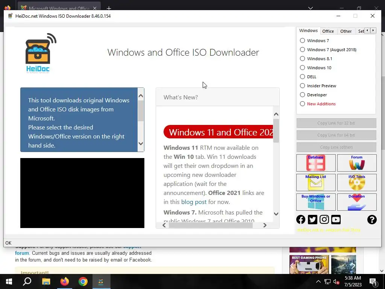Open HeiDoc Twitter page icon
This screenshot has width=385, height=289.
pos(312,219)
